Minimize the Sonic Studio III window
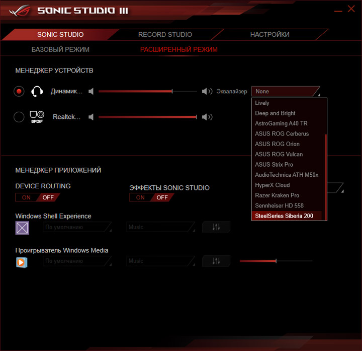 pos(338,11)
